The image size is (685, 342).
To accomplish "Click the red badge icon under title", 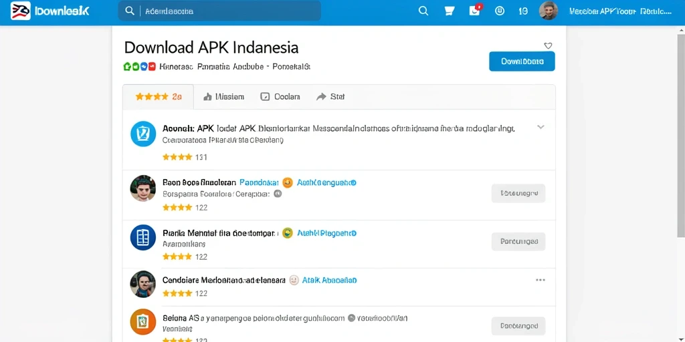I will click(x=152, y=67).
